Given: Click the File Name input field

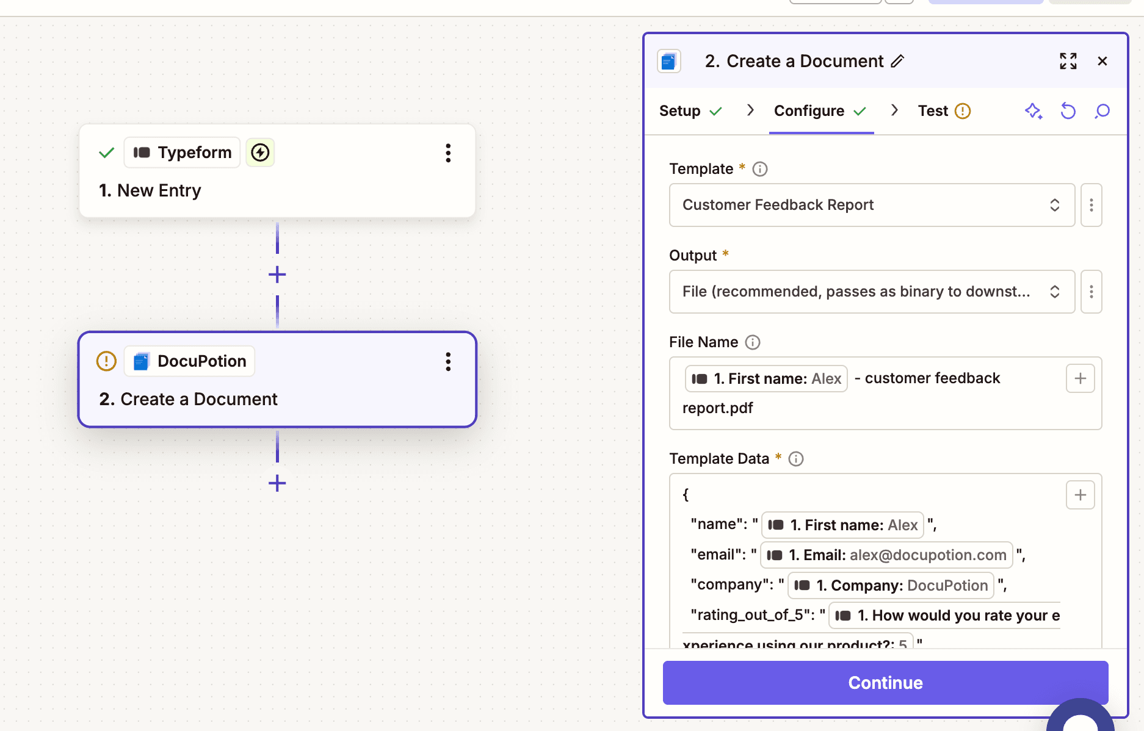Looking at the screenshot, I should pyautogui.click(x=885, y=394).
